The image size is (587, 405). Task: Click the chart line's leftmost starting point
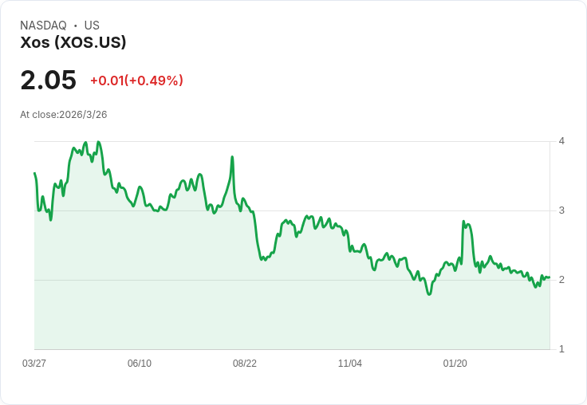(x=34, y=173)
